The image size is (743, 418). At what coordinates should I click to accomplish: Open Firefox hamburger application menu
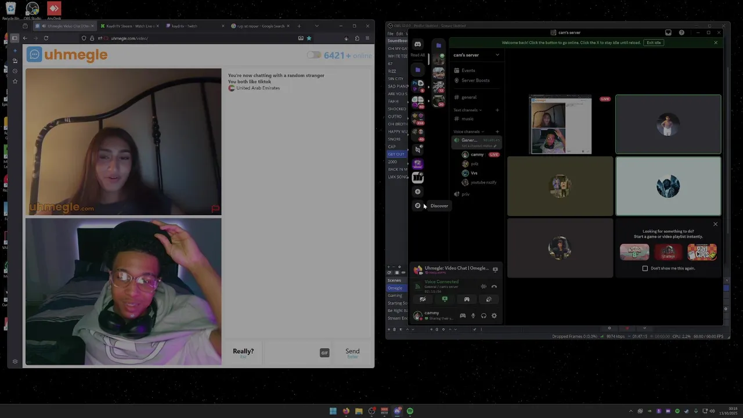coord(367,38)
